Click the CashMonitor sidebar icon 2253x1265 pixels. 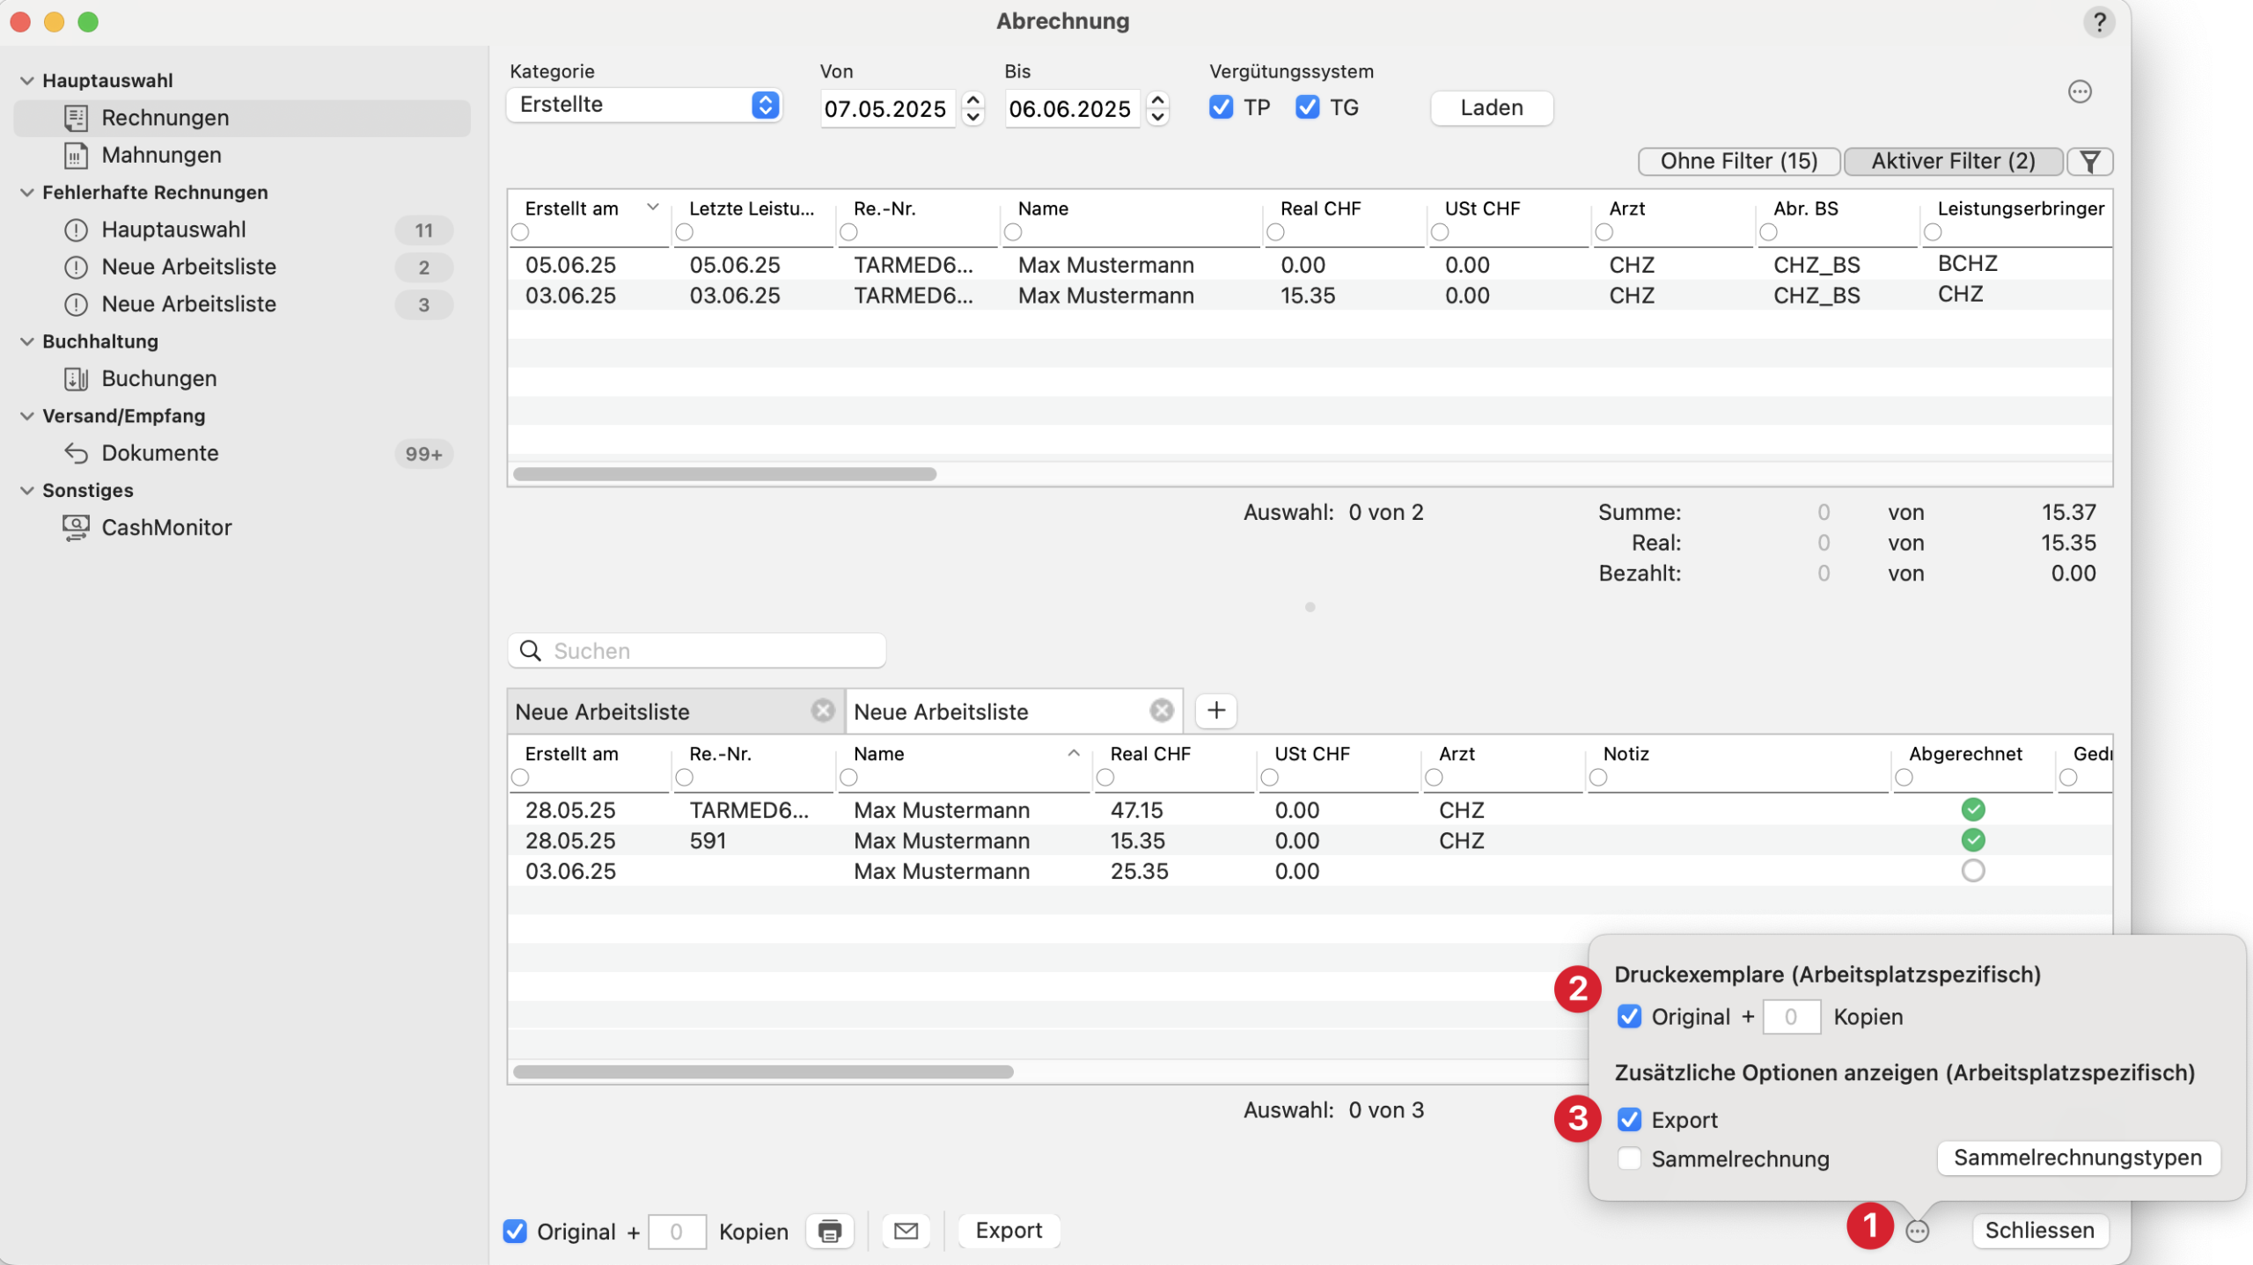coord(76,528)
